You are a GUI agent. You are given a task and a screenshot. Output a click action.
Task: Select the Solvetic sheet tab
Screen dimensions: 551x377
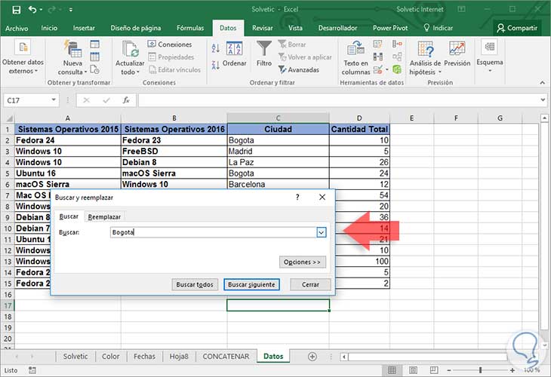(75, 357)
